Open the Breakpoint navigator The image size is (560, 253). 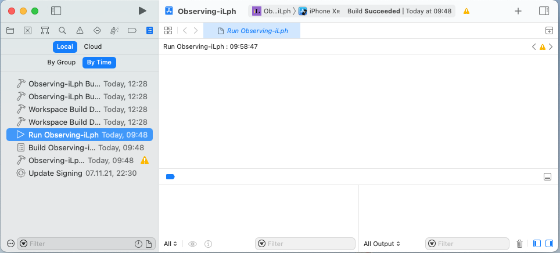(x=132, y=31)
